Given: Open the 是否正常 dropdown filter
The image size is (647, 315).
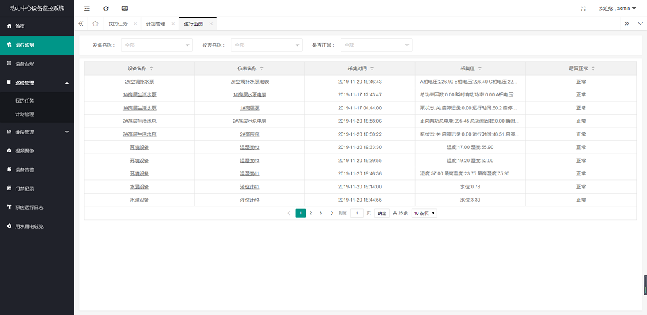Looking at the screenshot, I should [x=376, y=45].
